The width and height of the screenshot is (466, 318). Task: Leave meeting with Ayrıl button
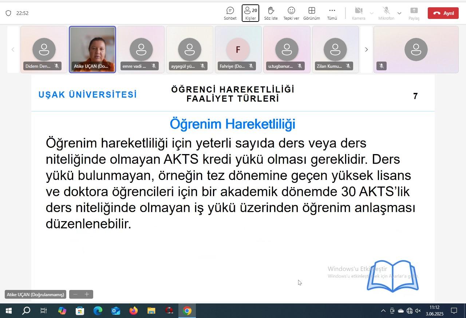pyautogui.click(x=443, y=13)
